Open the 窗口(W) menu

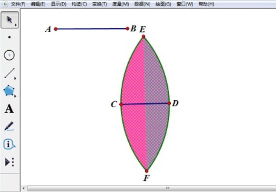pos(185,4)
